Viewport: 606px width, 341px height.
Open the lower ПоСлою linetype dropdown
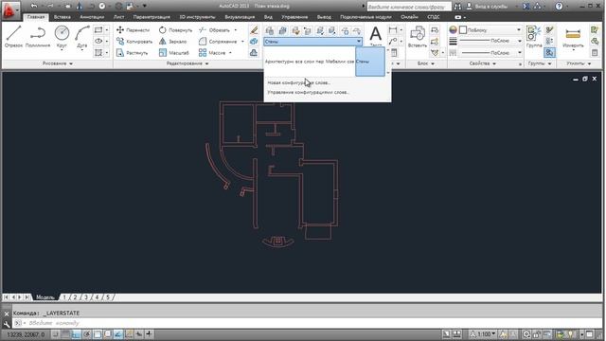click(x=519, y=52)
